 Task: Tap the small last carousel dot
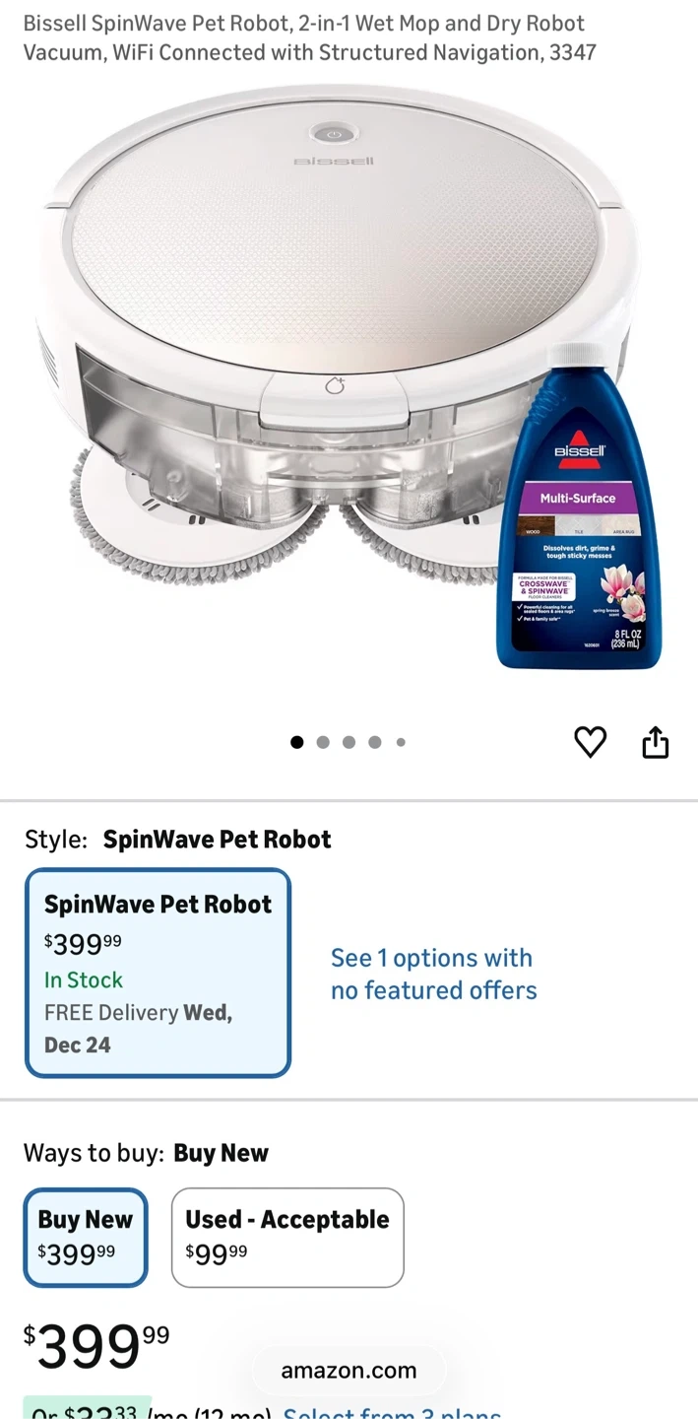(401, 742)
